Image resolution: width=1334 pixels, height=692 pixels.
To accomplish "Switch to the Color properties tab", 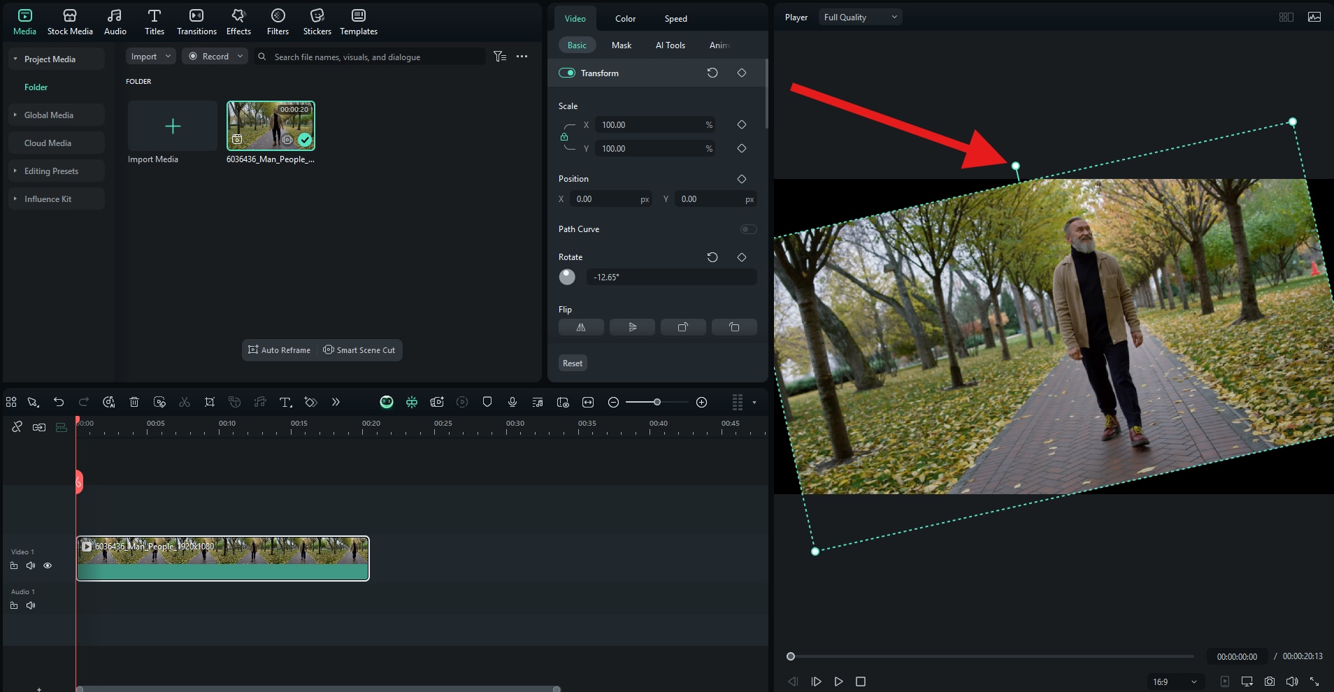I will (x=625, y=19).
